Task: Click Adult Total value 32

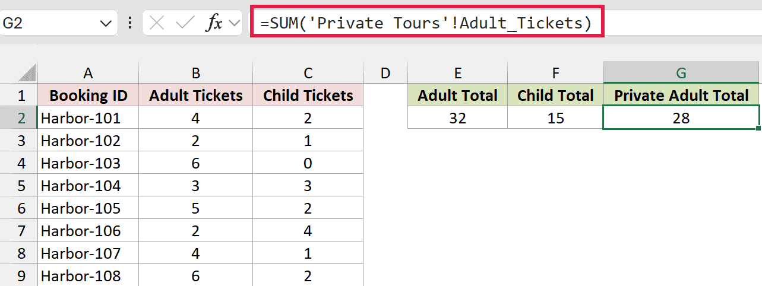Action: pyautogui.click(x=457, y=118)
